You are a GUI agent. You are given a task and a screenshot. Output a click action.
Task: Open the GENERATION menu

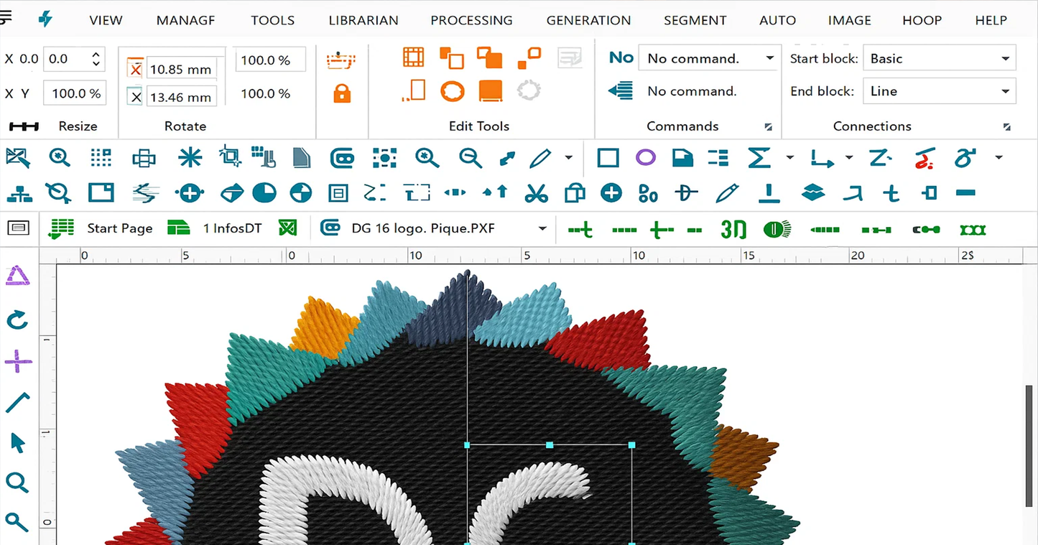(x=588, y=20)
